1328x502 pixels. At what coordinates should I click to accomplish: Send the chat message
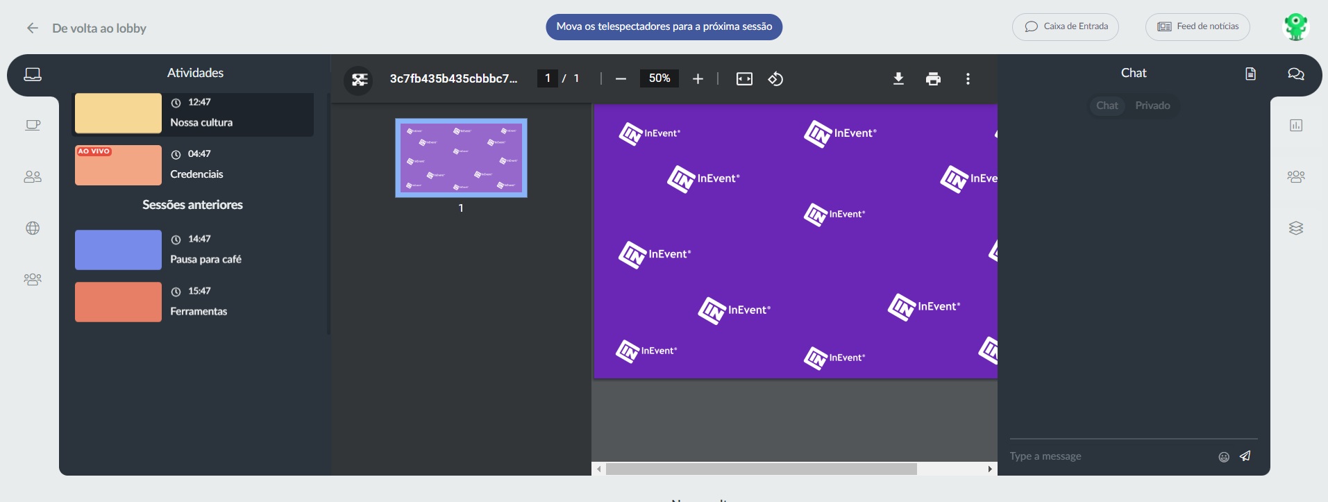1245,456
